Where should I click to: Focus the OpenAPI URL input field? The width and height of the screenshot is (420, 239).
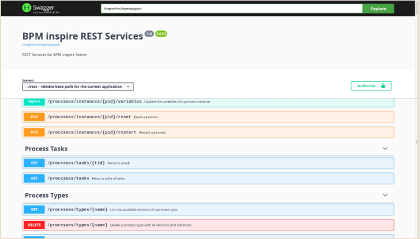pos(232,8)
